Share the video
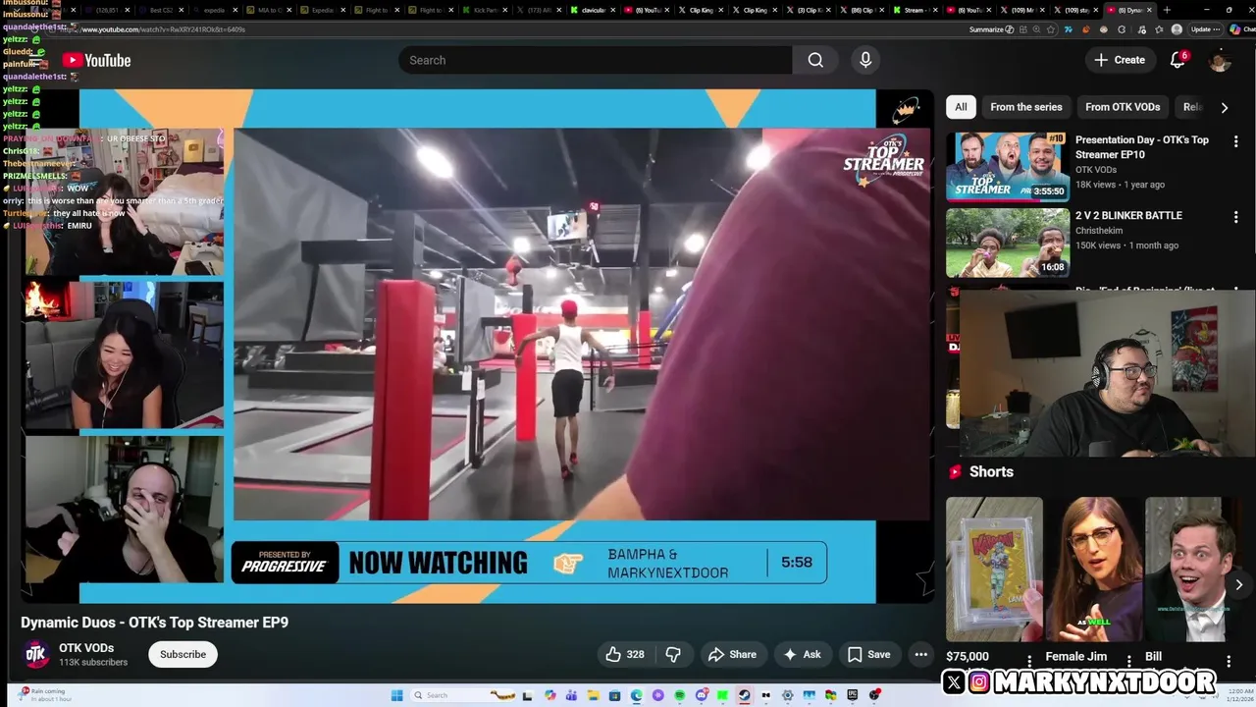 pos(732,654)
